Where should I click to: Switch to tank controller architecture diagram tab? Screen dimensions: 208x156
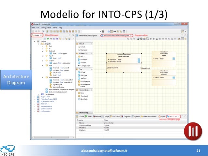pos(116,35)
